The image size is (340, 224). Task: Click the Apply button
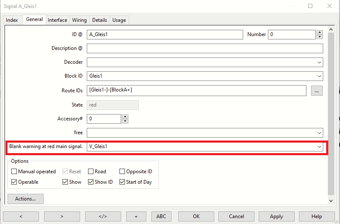[276, 216]
